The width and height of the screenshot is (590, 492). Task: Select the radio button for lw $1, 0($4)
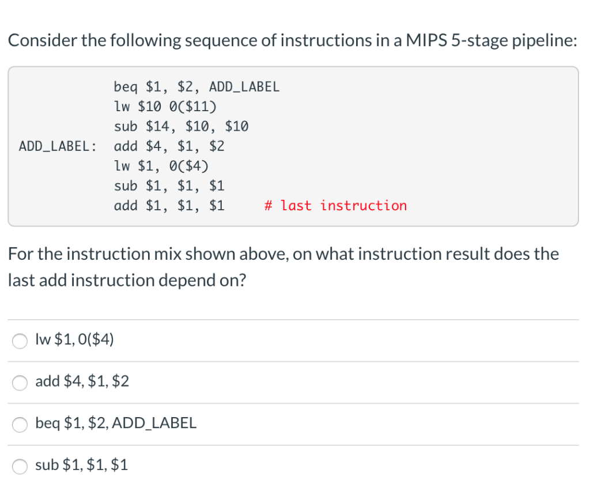[20, 341]
